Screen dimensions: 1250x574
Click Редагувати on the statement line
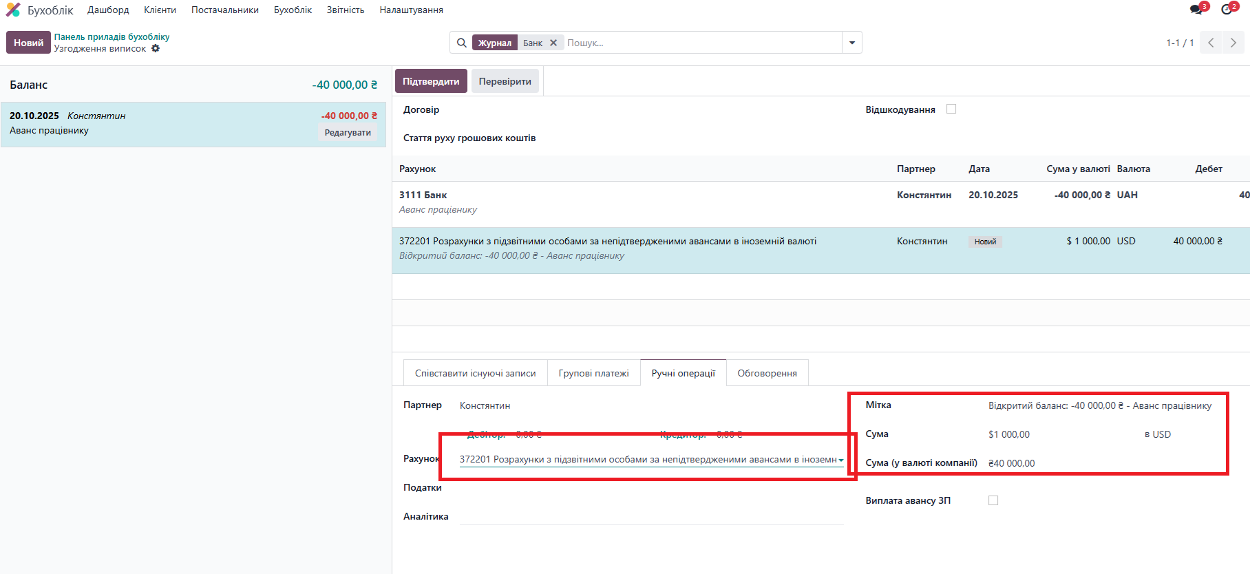pos(348,133)
